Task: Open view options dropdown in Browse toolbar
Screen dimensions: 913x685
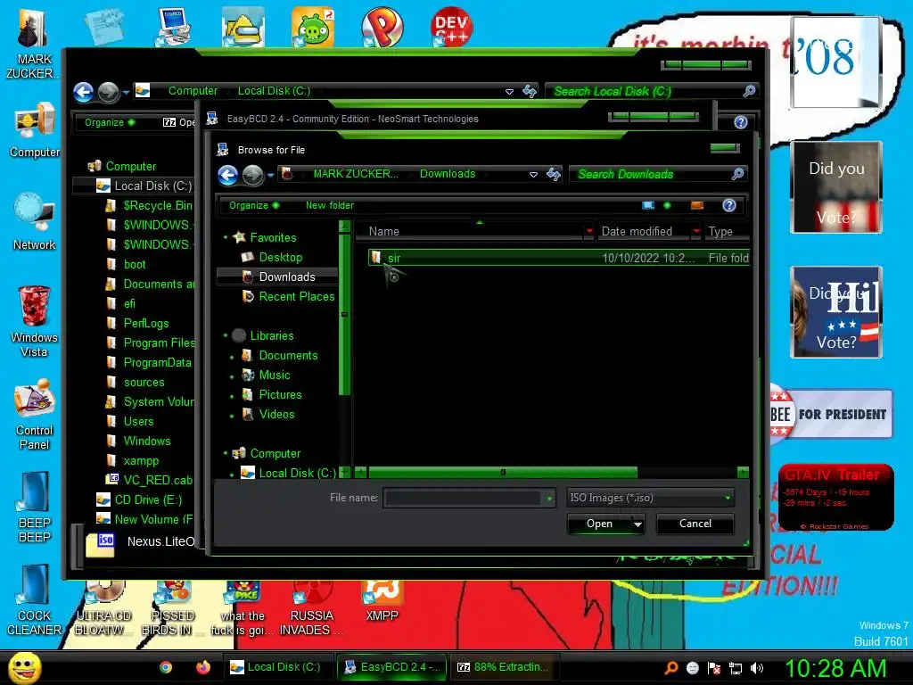Action: (x=667, y=205)
